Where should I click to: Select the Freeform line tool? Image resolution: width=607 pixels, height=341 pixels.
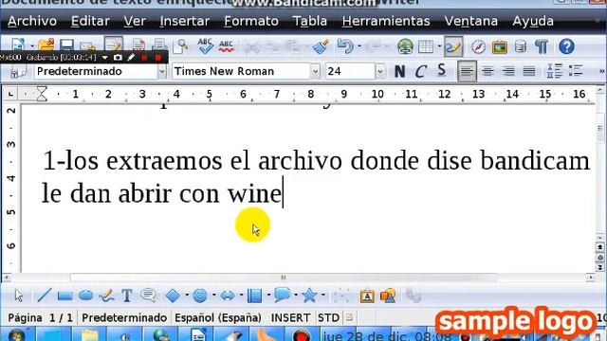[106, 296]
